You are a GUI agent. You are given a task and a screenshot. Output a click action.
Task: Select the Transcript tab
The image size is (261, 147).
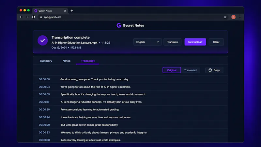tap(88, 61)
